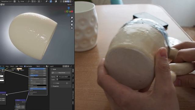The width and height of the screenshot is (195, 110).
Task: Click the new material duplicate icon
Action: pos(66,66)
